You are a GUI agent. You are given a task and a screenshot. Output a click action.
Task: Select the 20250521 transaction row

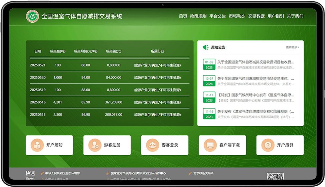click(x=109, y=65)
